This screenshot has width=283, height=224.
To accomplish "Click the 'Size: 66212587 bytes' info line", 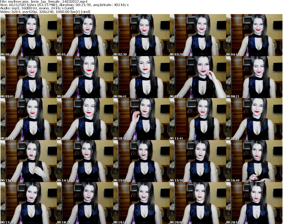I will click(x=64, y=5).
